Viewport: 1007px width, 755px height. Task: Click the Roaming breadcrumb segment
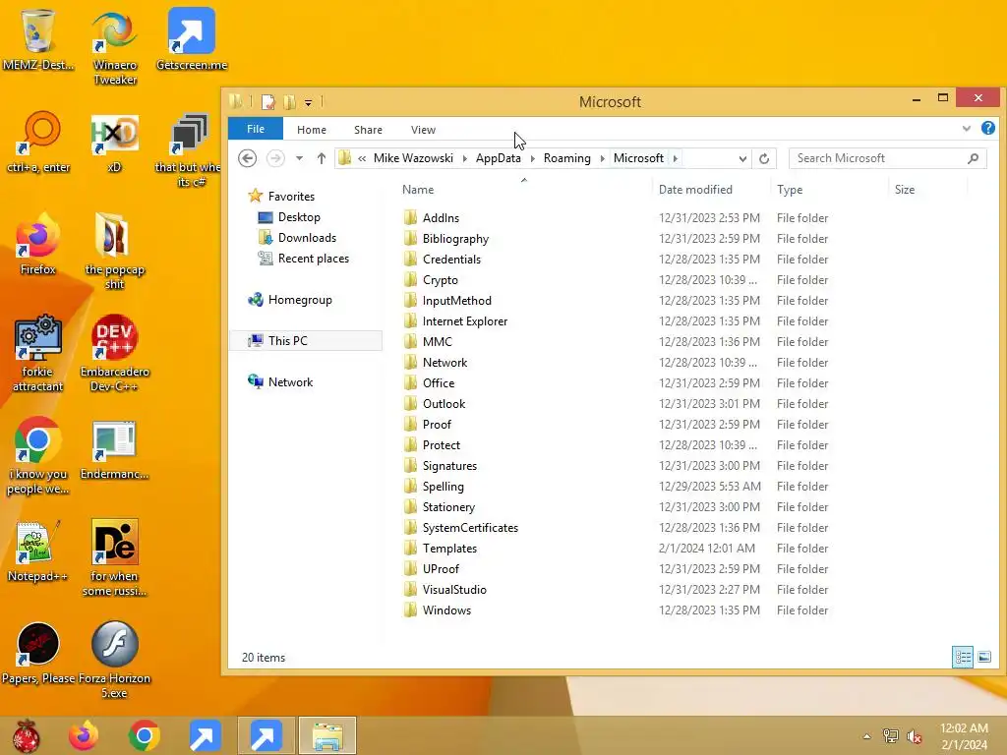pos(567,158)
